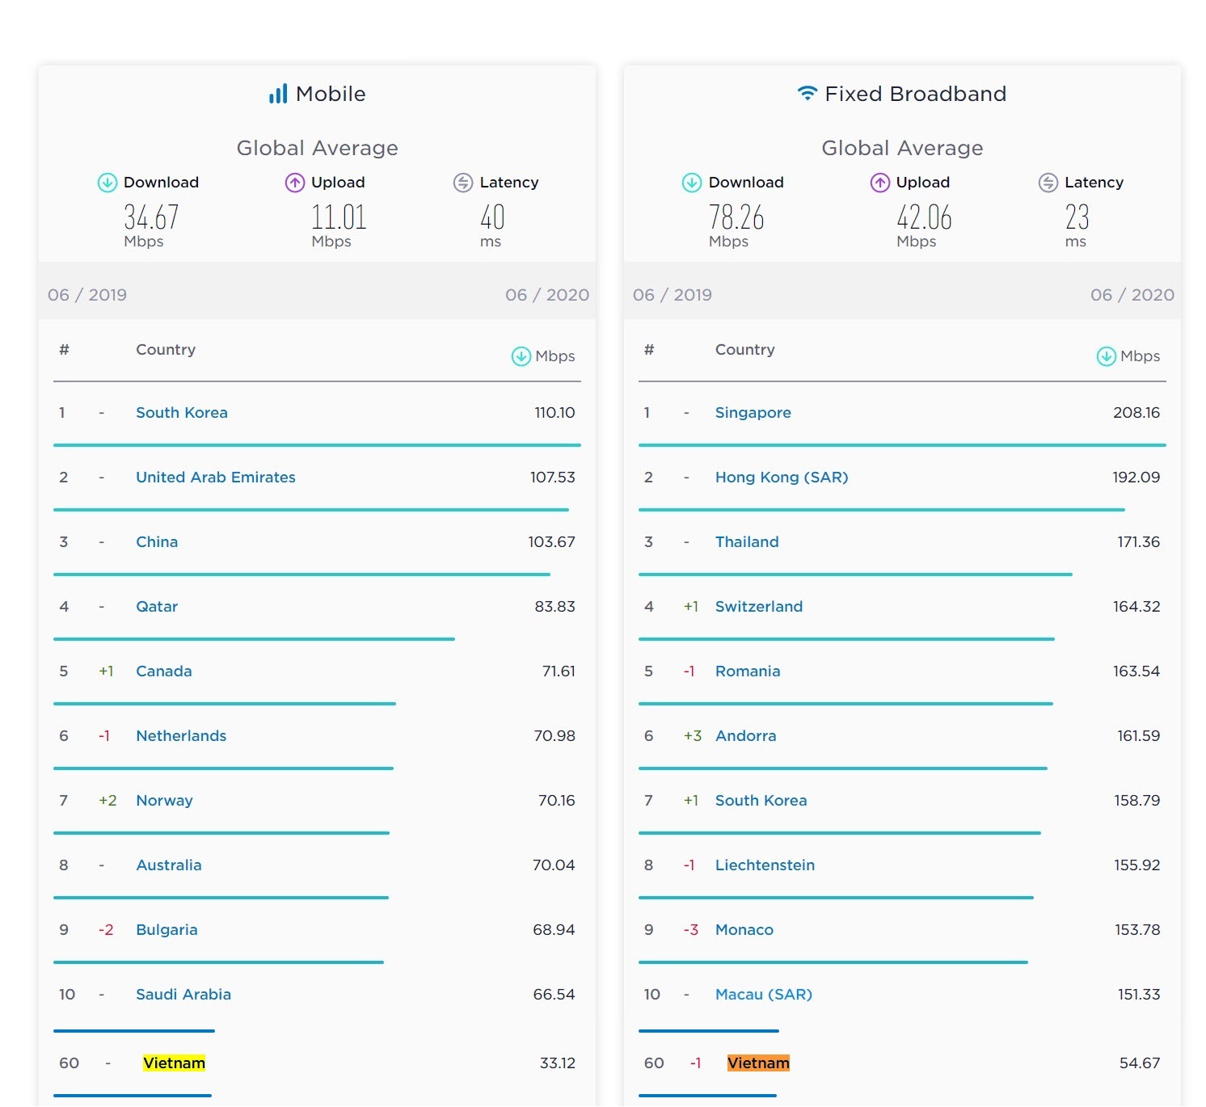Click Fixed Broadband Global Average heading
Image resolution: width=1206 pixels, height=1107 pixels.
click(903, 148)
